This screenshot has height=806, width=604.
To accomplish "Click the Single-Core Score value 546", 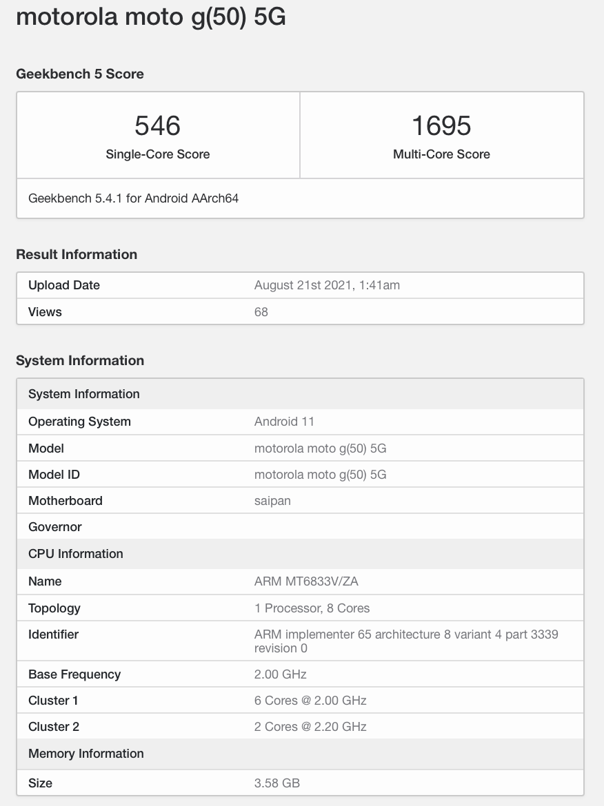I will 158,125.
